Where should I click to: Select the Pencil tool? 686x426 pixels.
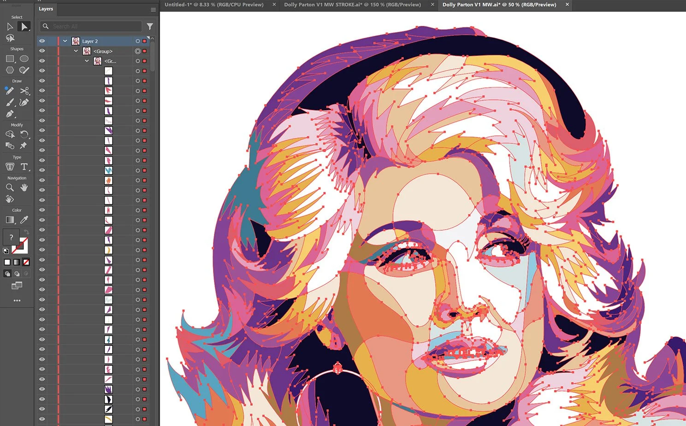tap(10, 91)
